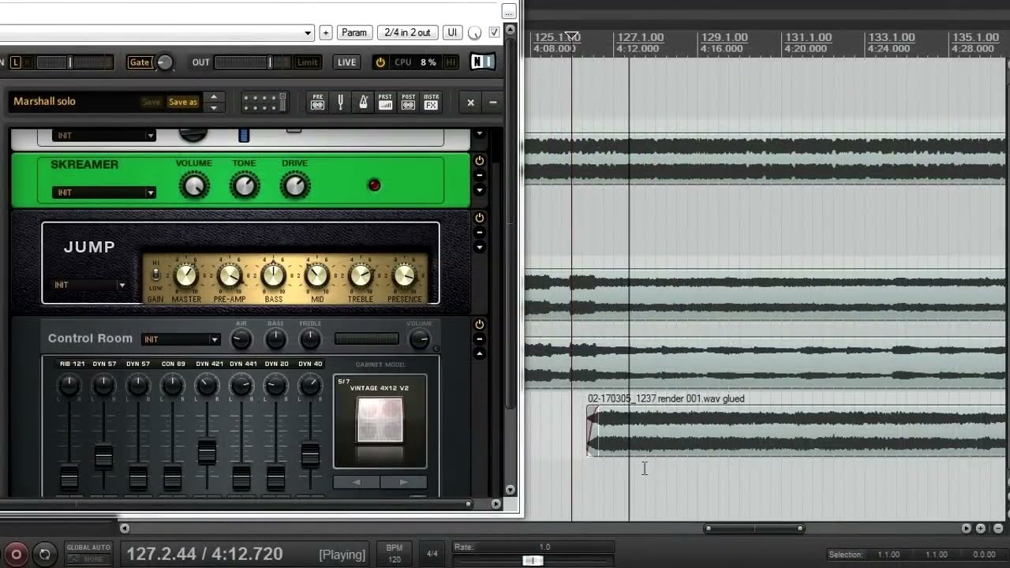Select the render 001.wav glued audio item

tap(797, 431)
